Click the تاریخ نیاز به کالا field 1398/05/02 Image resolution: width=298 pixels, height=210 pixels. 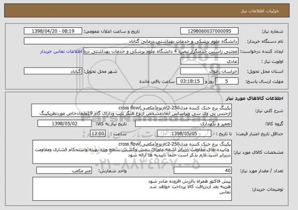tap(65, 124)
